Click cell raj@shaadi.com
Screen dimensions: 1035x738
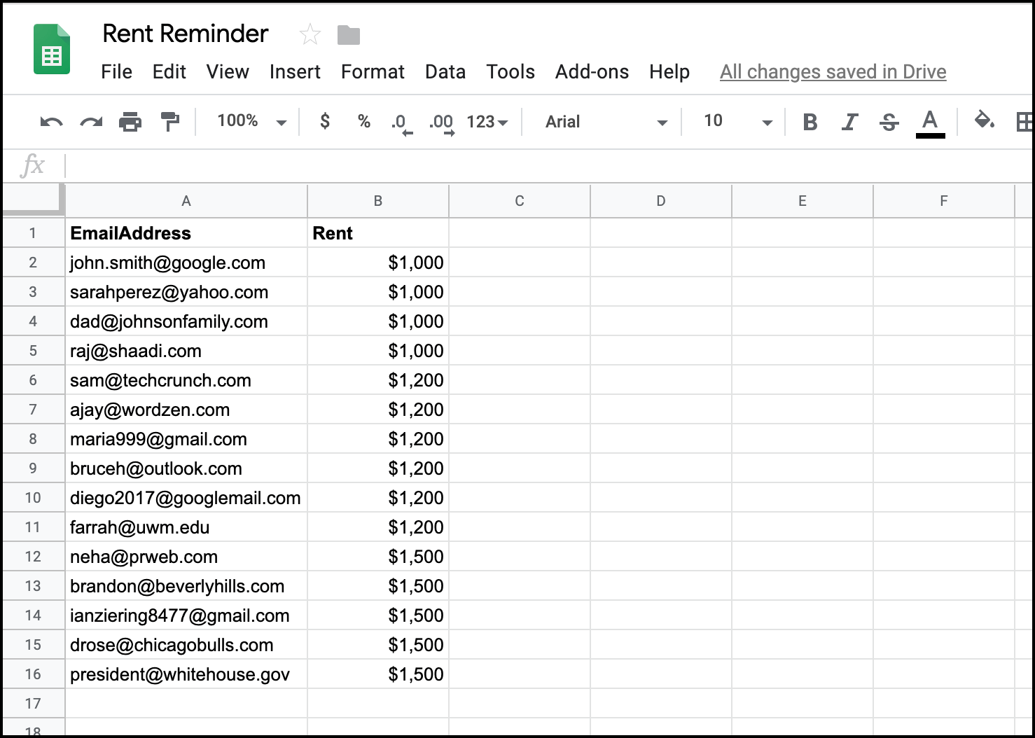186,351
